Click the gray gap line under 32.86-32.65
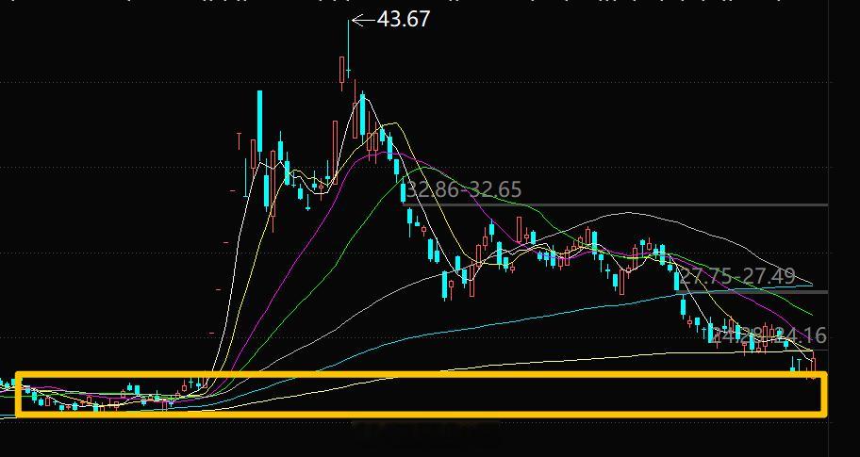The image size is (860, 457). 614,204
